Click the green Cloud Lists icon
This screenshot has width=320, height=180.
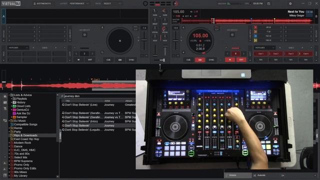click(x=14, y=106)
